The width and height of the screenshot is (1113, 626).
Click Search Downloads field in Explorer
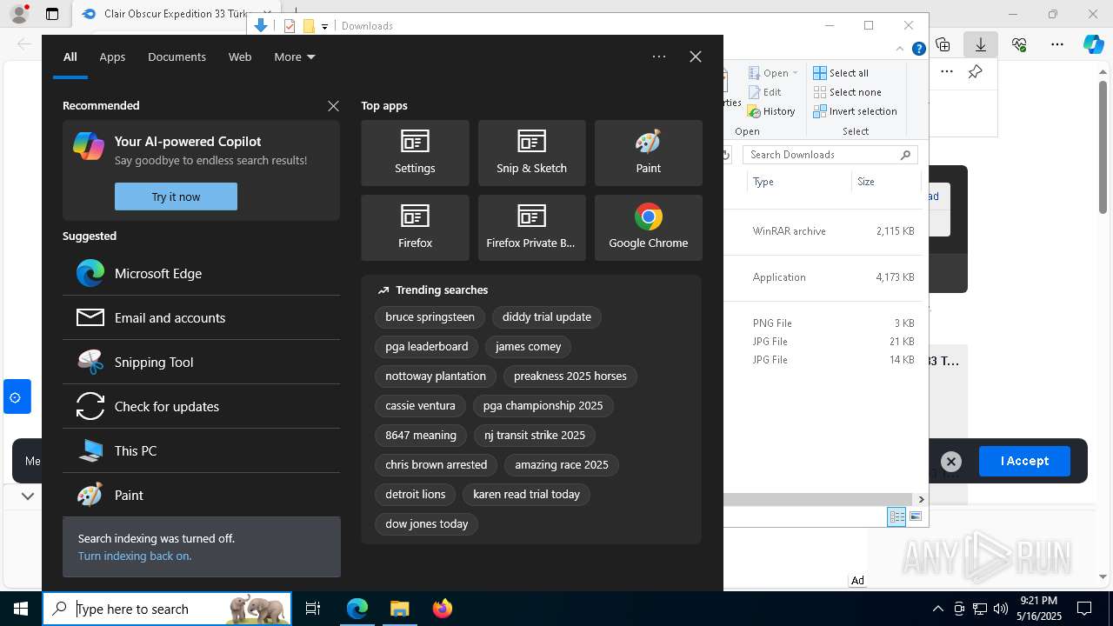tap(830, 155)
